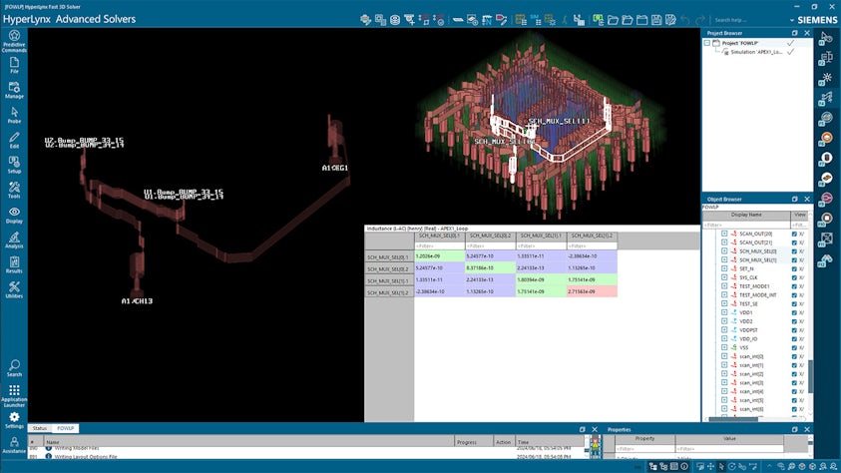The width and height of the screenshot is (841, 473).
Task: Click SCH_MUX_SEL[0].1 column header in inductance table
Action: coord(439,236)
